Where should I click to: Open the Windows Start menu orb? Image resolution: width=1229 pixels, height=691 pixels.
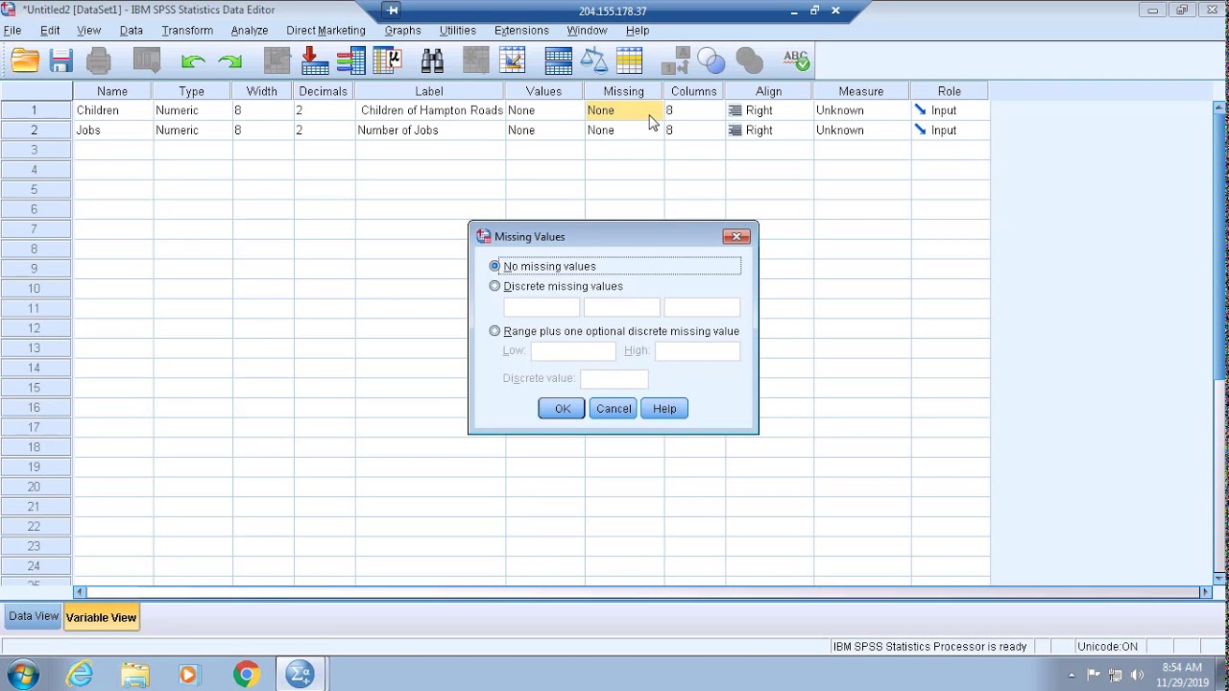(x=22, y=675)
